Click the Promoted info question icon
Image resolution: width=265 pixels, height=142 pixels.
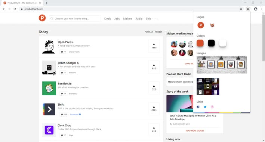pyautogui.click(x=80, y=114)
